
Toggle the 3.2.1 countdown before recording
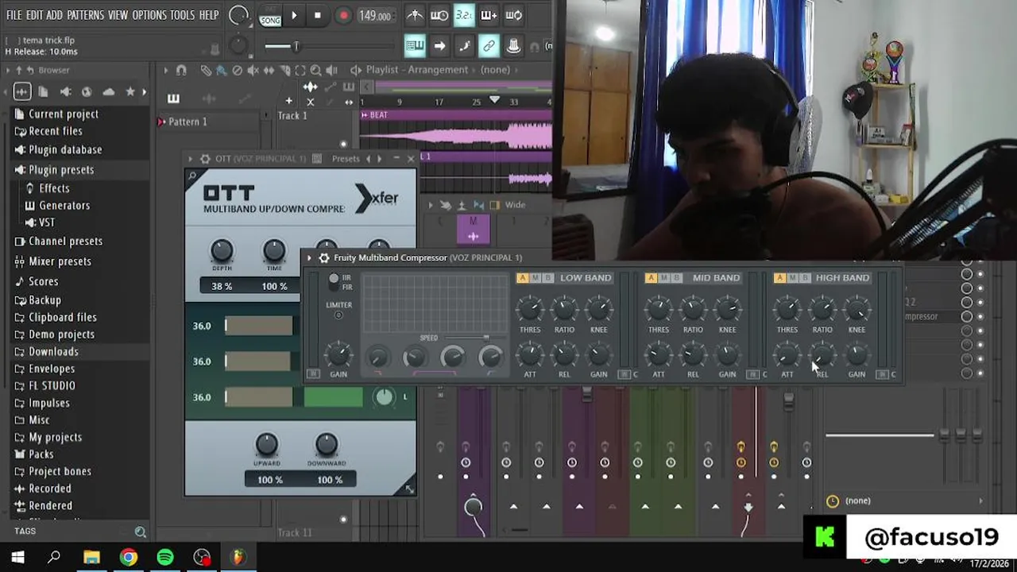(x=464, y=15)
